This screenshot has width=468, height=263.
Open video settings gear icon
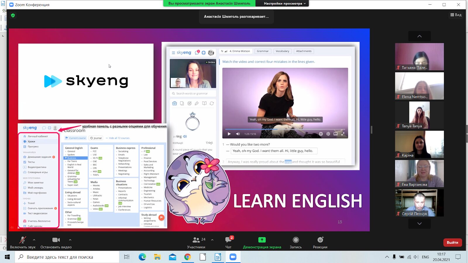tap(328, 134)
